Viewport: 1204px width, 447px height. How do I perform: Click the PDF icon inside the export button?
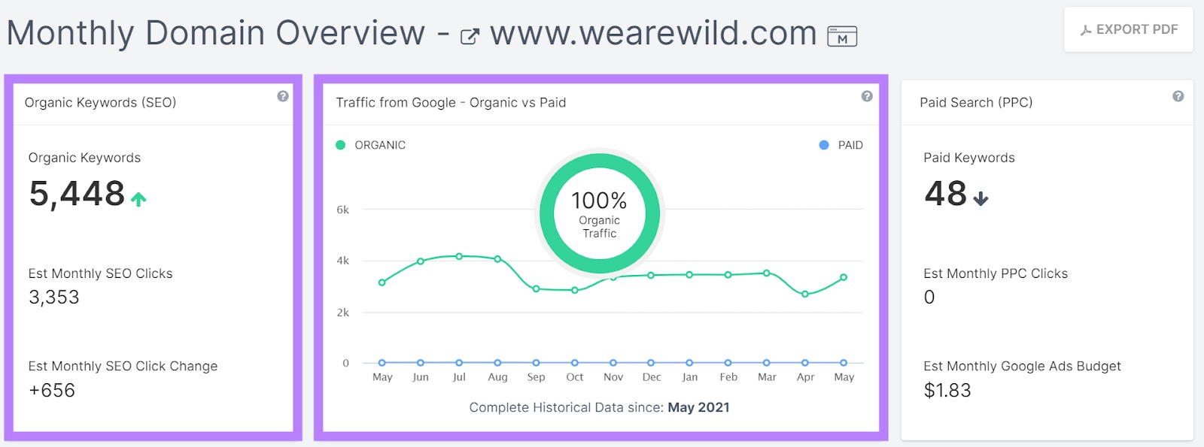pyautogui.click(x=1086, y=29)
